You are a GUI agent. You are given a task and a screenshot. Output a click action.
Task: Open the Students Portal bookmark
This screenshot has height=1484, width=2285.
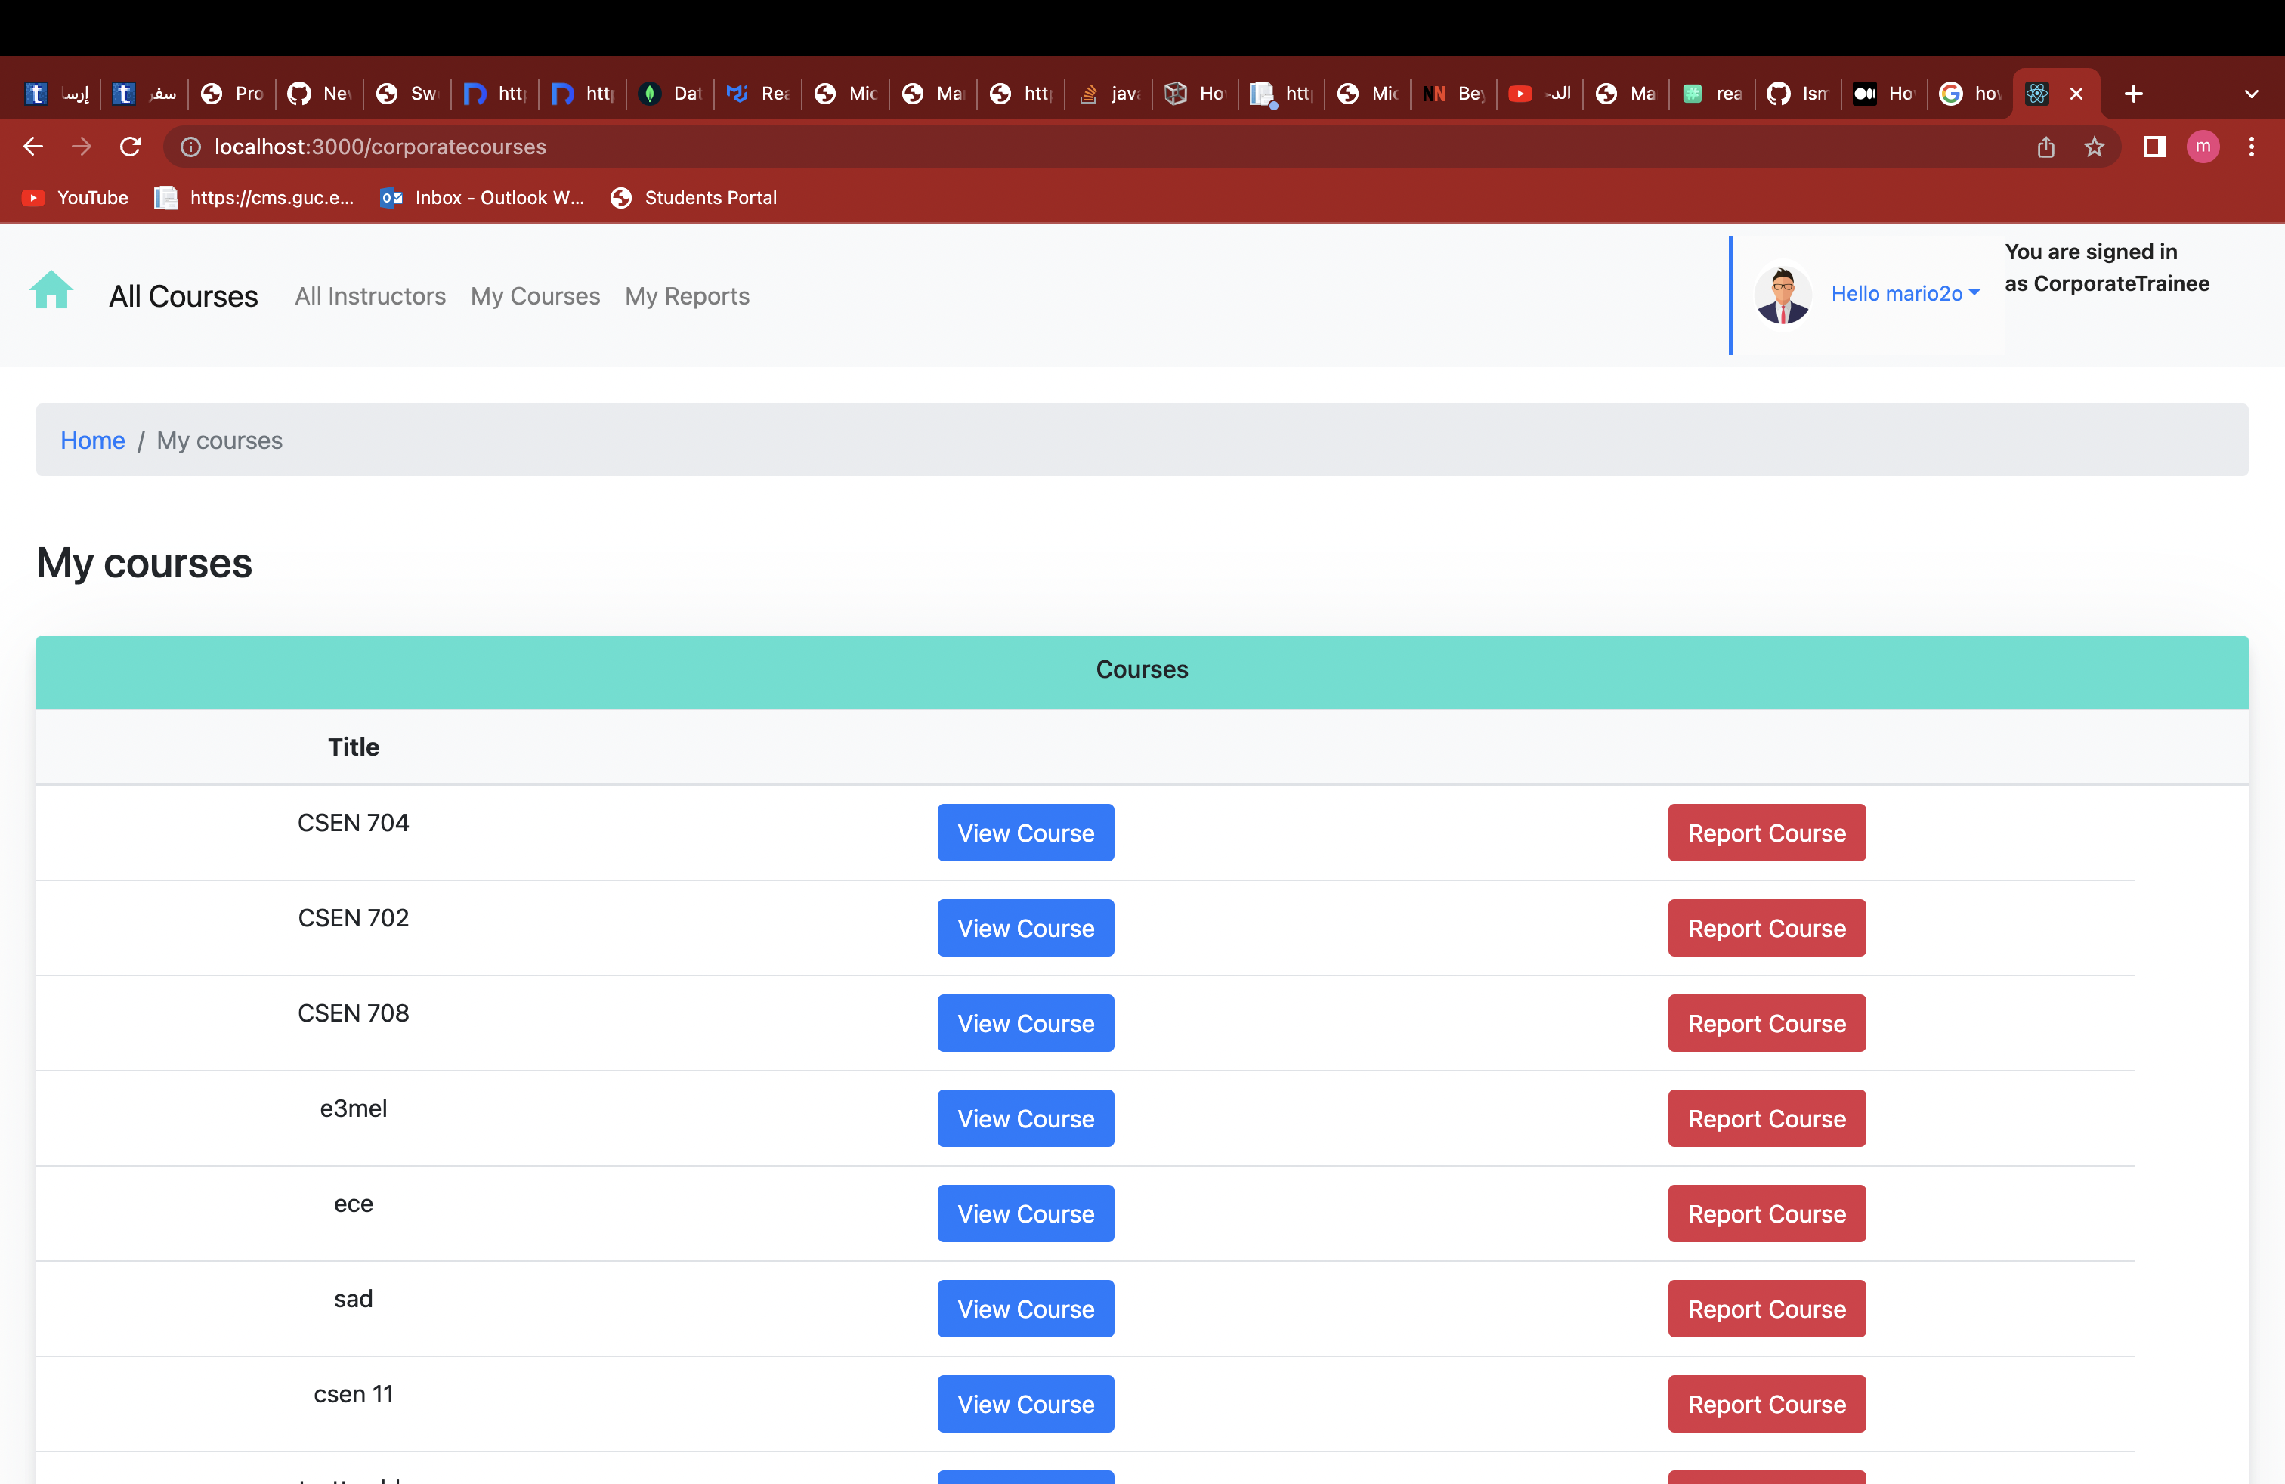(x=693, y=198)
